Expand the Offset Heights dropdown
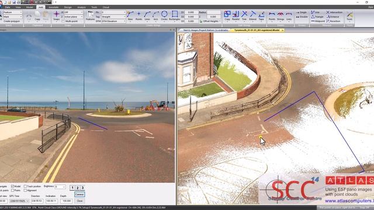 tap(210, 21)
